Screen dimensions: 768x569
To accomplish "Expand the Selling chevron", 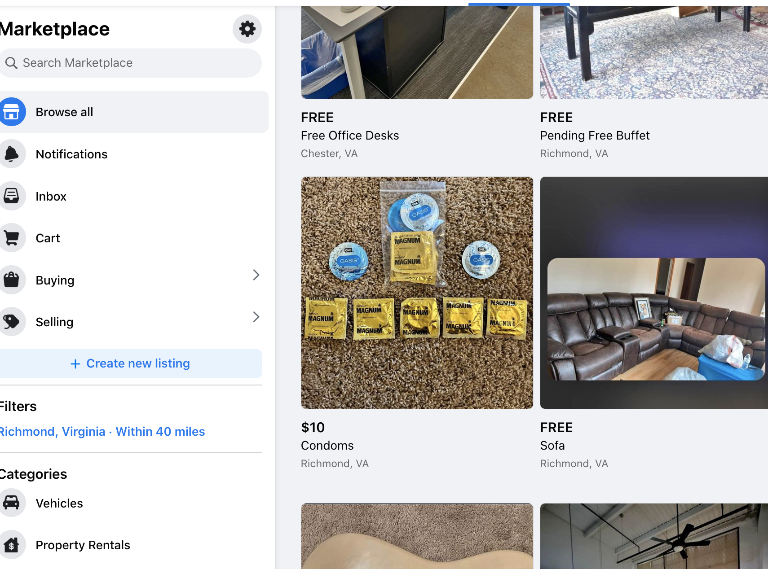I will point(256,317).
